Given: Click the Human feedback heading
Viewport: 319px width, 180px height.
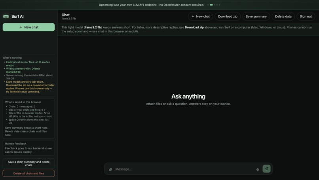Looking at the screenshot, I should 16,144.
